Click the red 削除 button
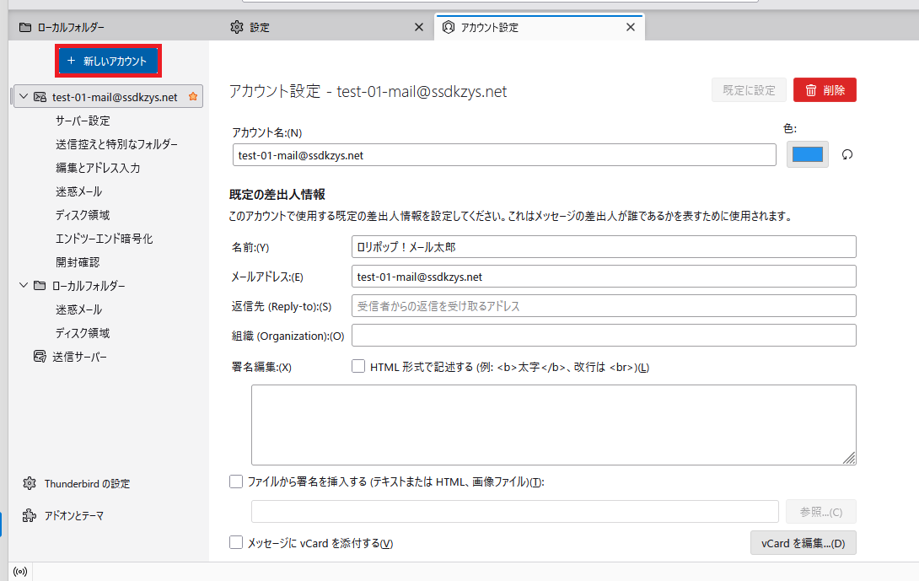The image size is (919, 581). 825,90
